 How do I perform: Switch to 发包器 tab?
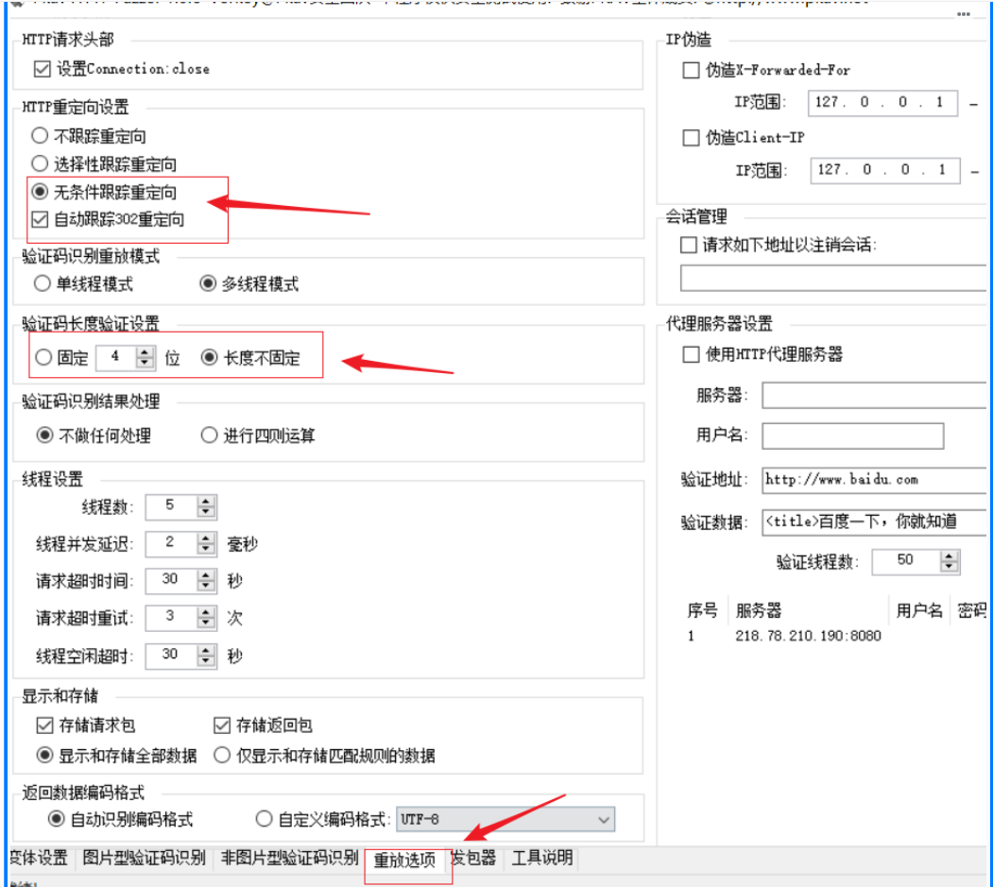tap(473, 858)
